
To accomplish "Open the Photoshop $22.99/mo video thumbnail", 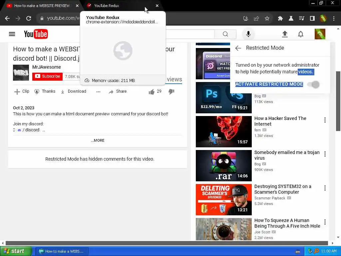I will tap(223, 98).
